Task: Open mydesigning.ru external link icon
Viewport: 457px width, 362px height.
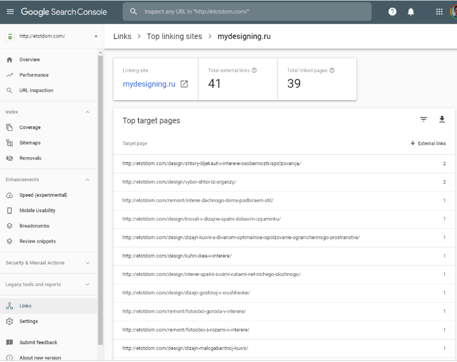Action: [184, 84]
